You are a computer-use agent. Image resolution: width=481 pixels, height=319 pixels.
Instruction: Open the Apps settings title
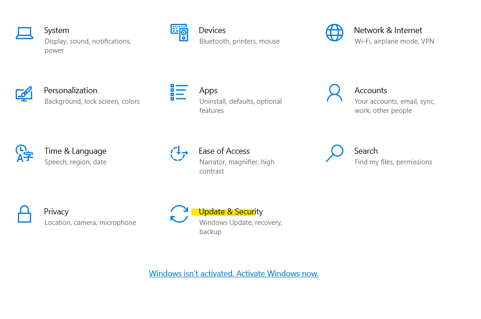(x=208, y=91)
